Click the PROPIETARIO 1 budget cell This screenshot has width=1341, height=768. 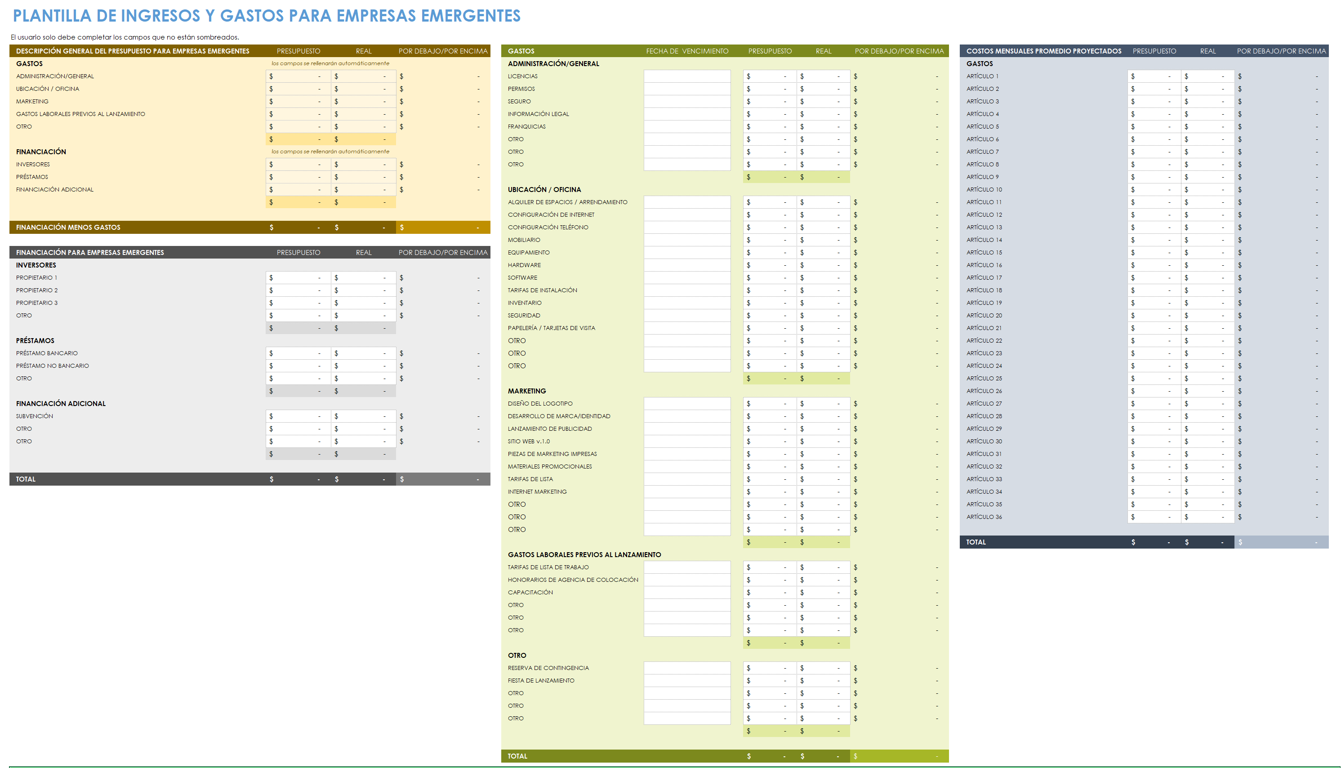pos(298,278)
